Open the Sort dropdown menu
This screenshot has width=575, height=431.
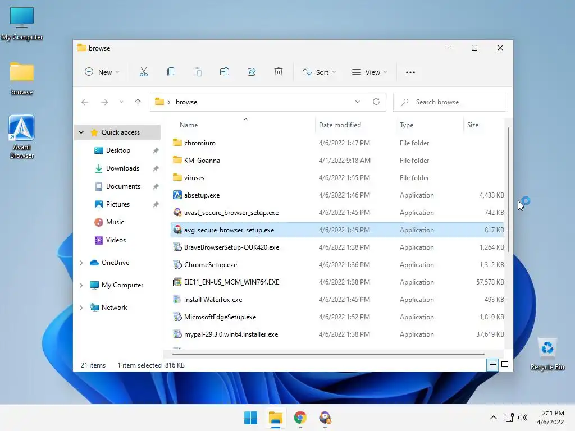(x=319, y=72)
